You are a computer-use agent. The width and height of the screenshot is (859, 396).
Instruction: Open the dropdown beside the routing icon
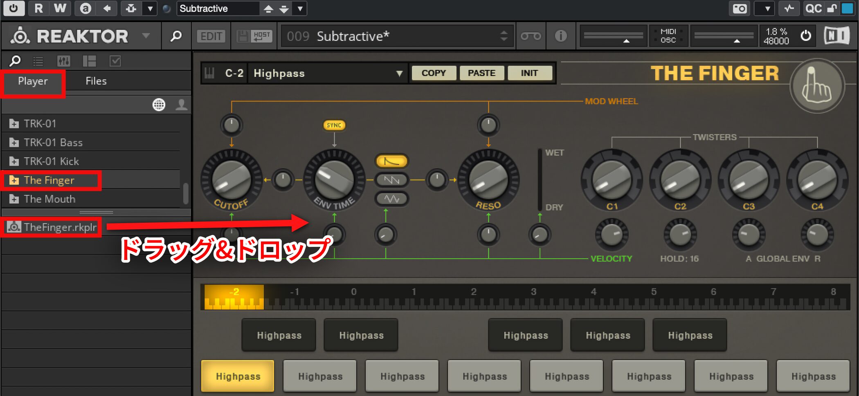point(150,8)
